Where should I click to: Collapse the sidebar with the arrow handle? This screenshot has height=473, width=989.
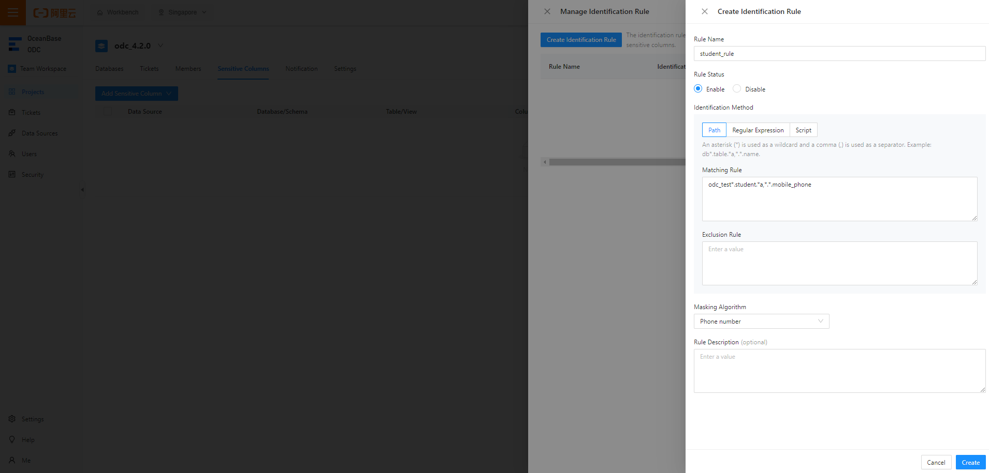(x=82, y=190)
